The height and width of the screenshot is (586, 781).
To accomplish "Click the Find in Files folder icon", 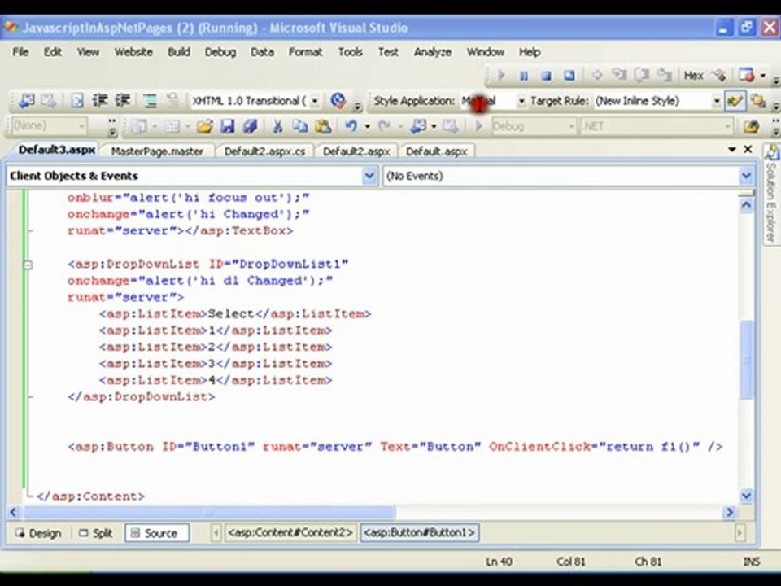I will [751, 127].
